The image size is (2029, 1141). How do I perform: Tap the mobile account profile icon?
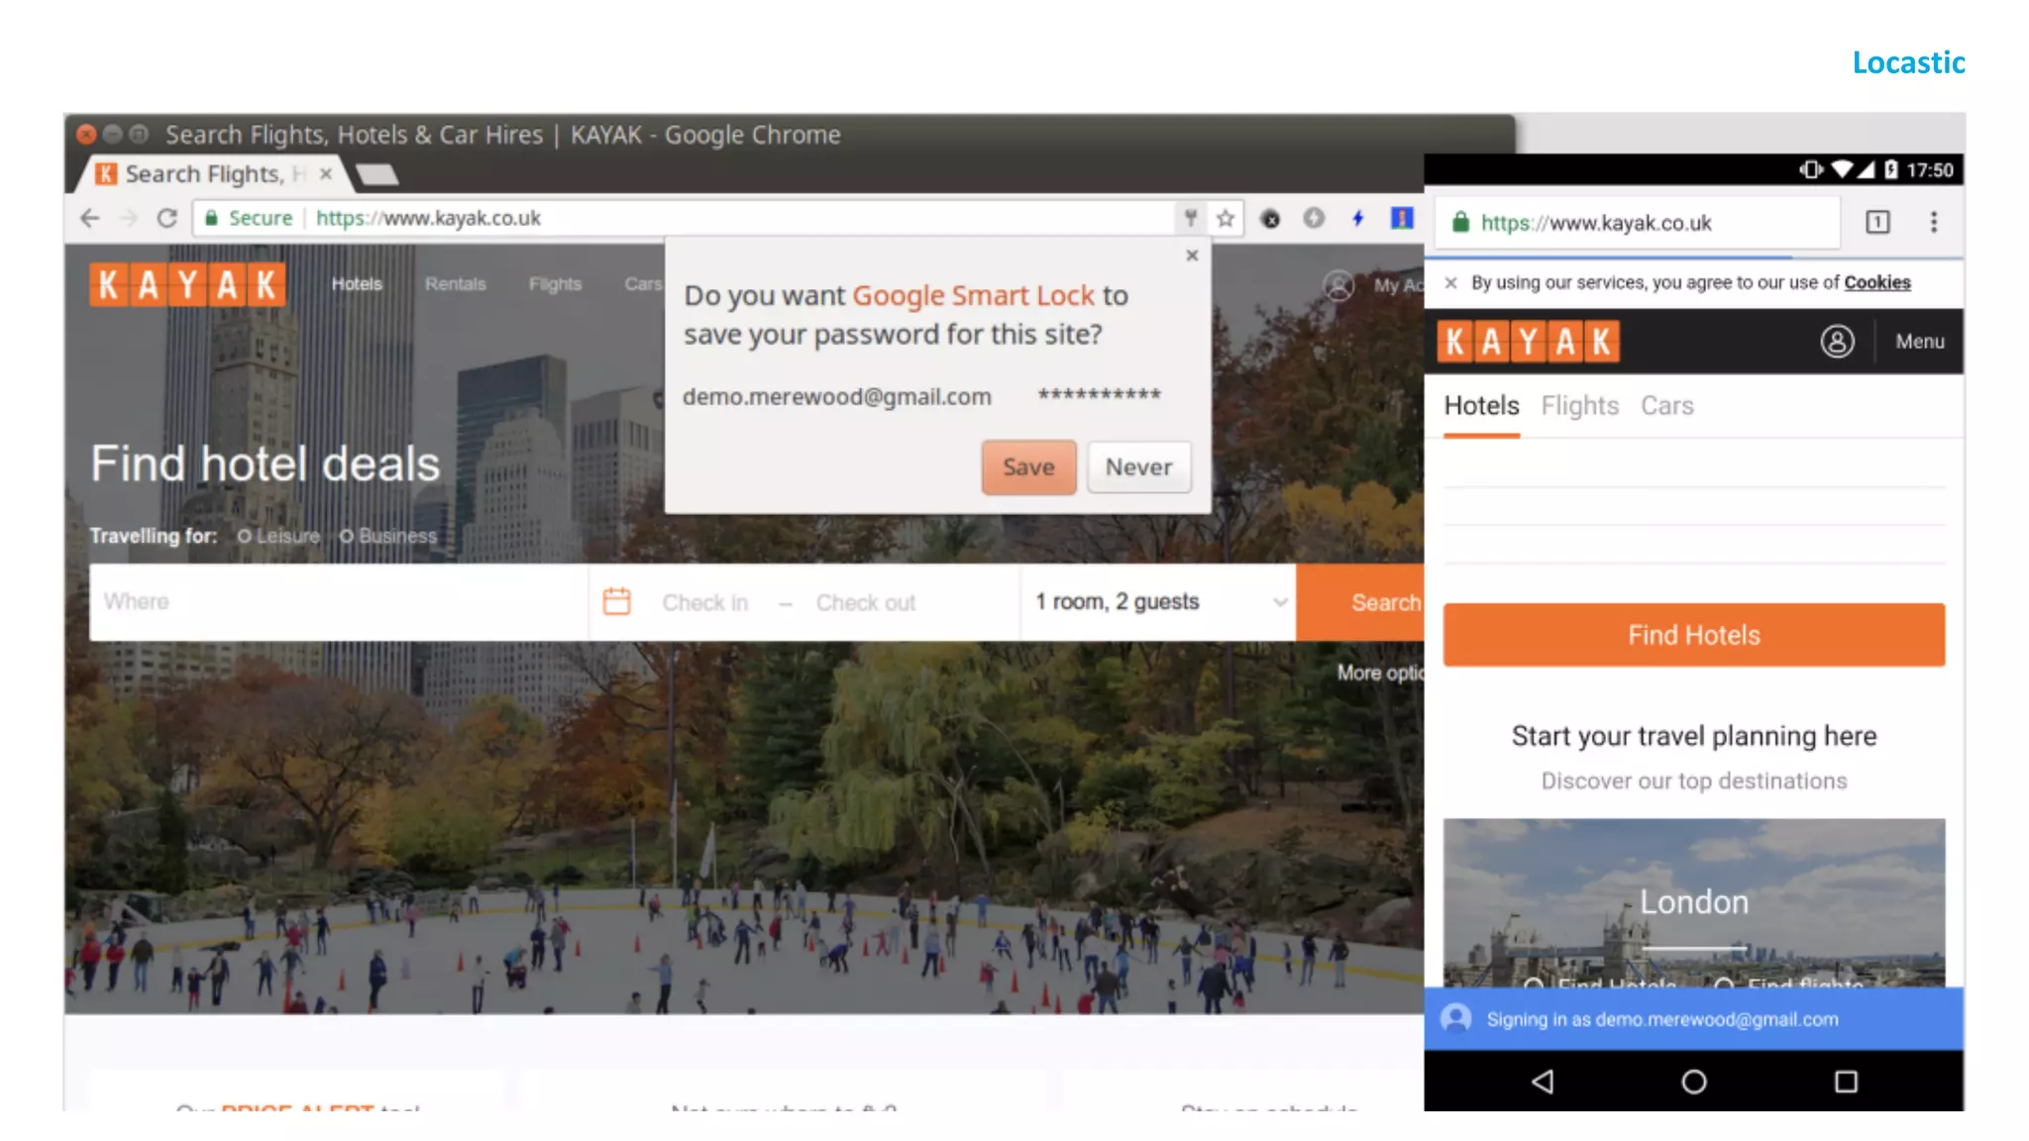tap(1837, 342)
